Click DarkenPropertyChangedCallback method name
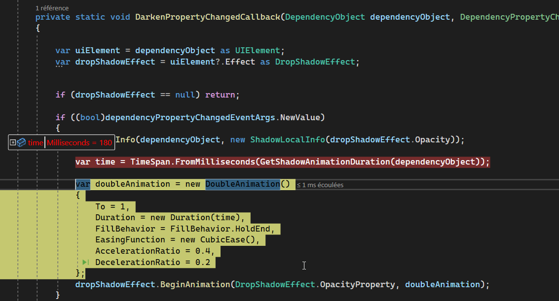559x301 pixels. tap(208, 17)
